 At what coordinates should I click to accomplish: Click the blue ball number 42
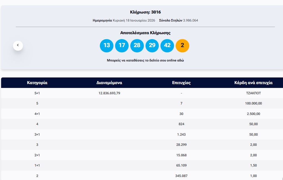tap(167, 45)
